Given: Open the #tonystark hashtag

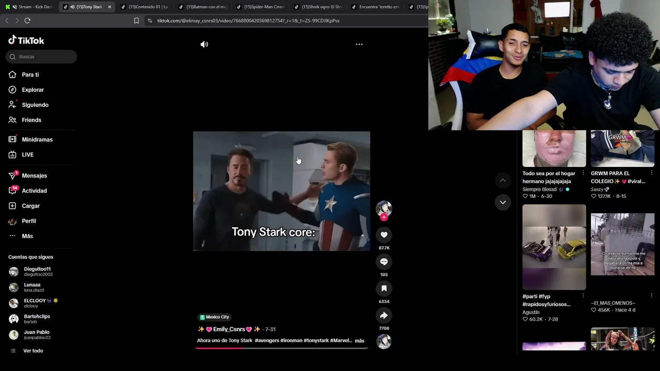Looking at the screenshot, I should pyautogui.click(x=316, y=341).
